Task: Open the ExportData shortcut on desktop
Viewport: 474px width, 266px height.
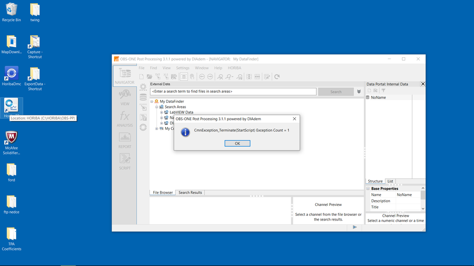Action: [x=35, y=79]
